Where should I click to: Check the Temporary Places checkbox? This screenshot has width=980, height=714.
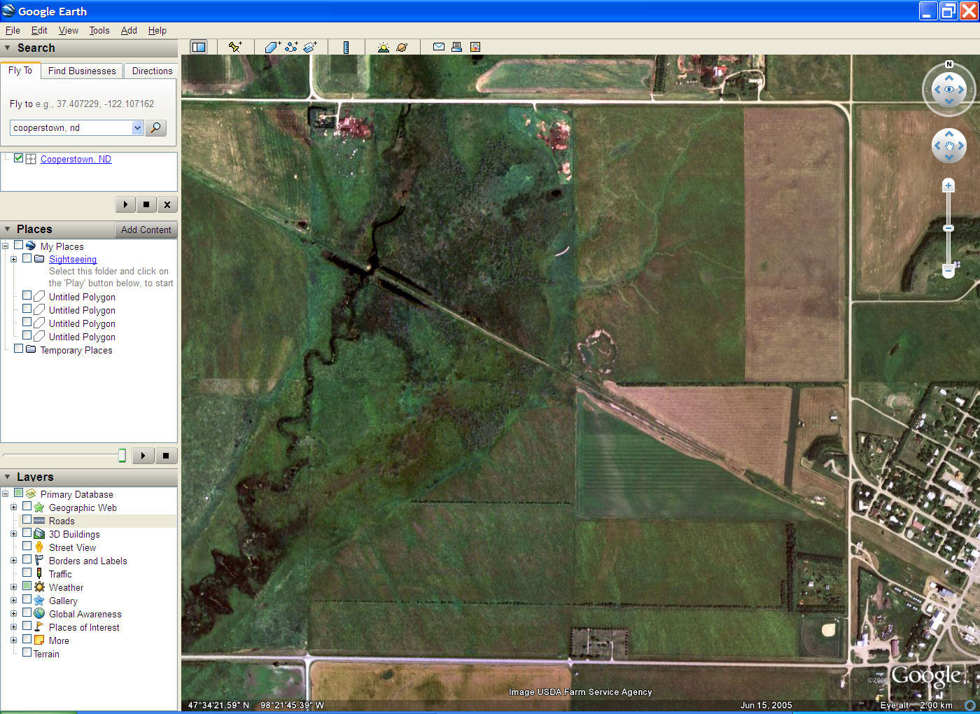(18, 349)
